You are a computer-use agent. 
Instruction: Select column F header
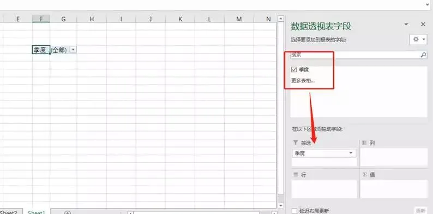[41, 19]
